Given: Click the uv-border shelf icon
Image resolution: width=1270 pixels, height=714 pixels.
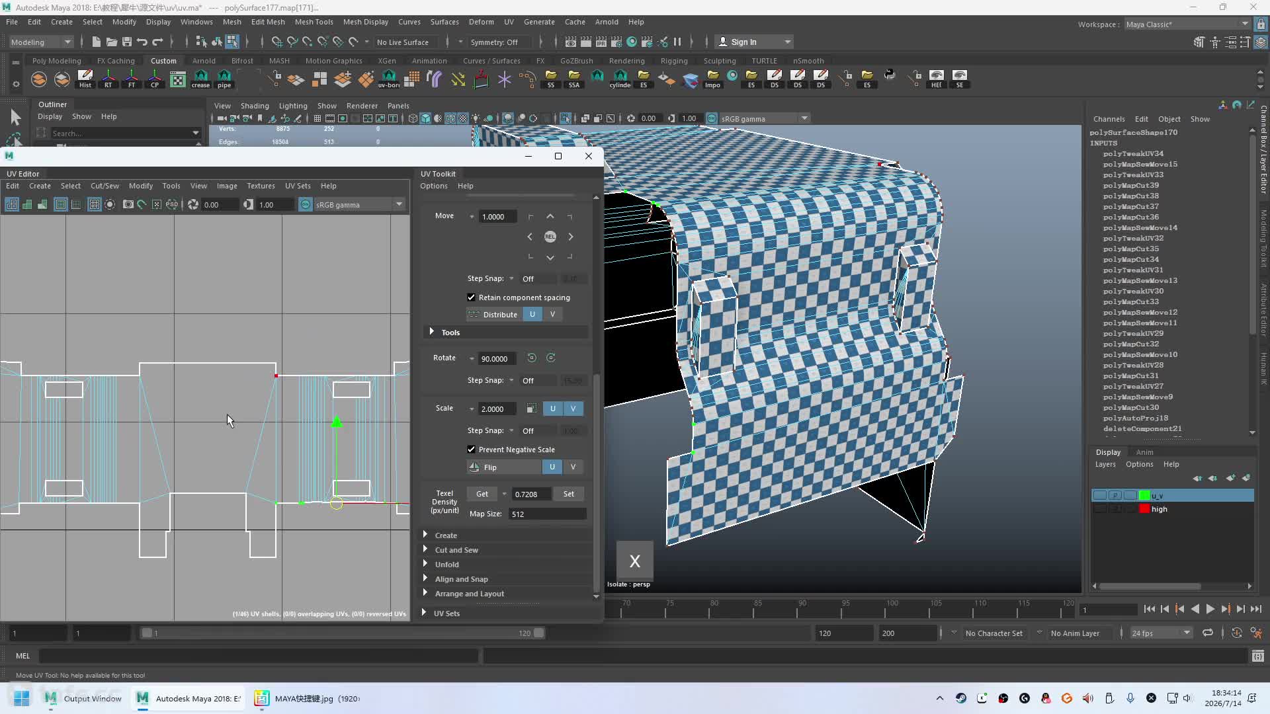Looking at the screenshot, I should click(x=389, y=79).
